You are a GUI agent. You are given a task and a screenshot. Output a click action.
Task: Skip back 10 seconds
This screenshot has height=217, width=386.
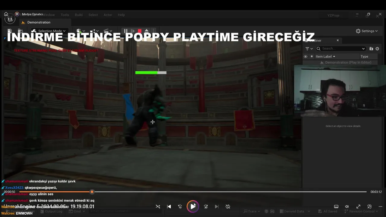[180, 206]
